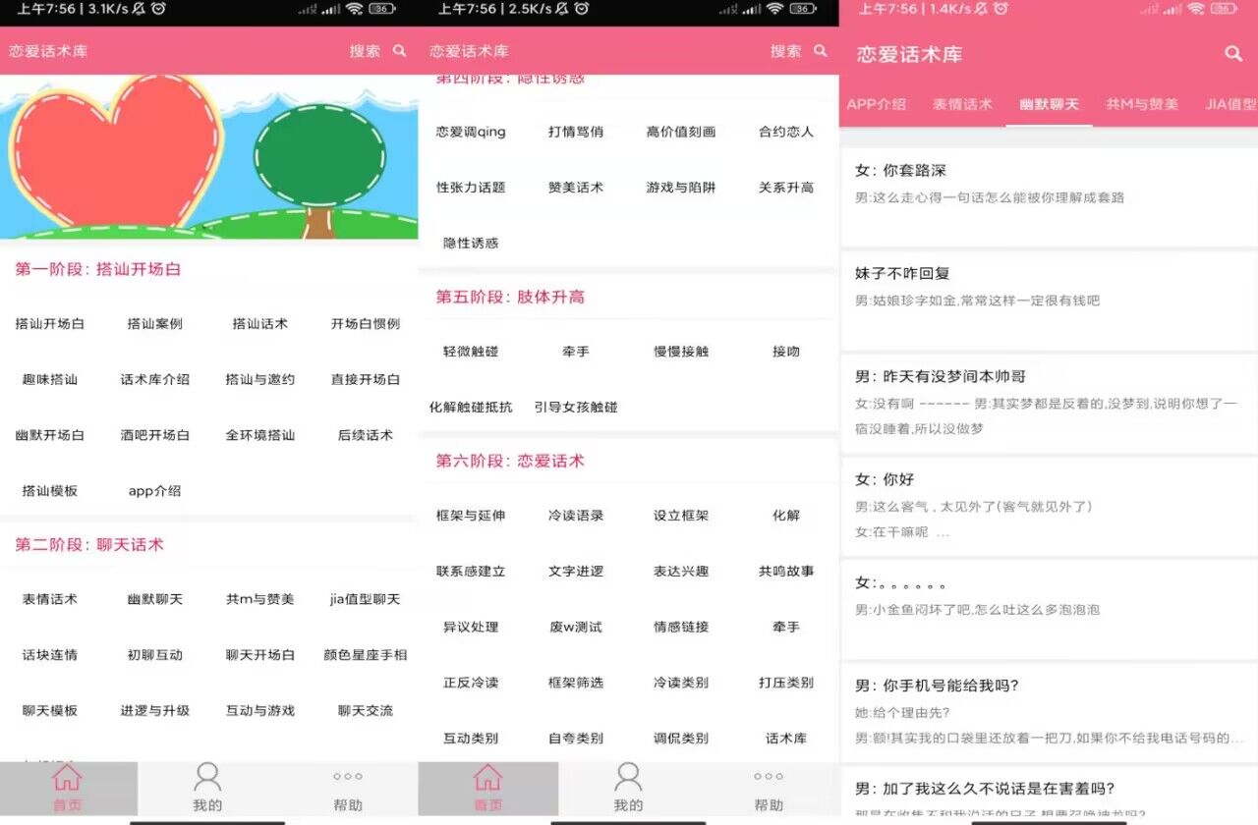Screen dimensions: 1258x825
Task: Open the 后续话术 category
Action: pyautogui.click(x=365, y=435)
